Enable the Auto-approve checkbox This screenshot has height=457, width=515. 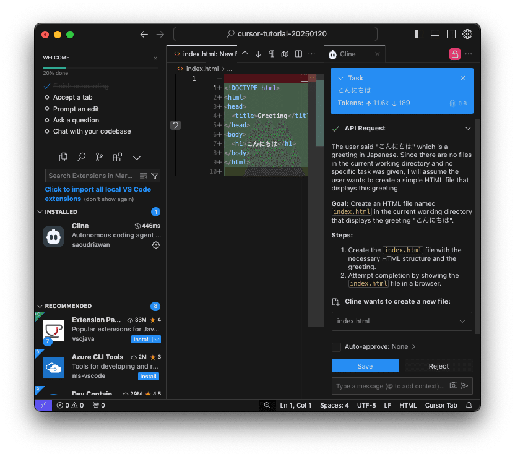(336, 347)
